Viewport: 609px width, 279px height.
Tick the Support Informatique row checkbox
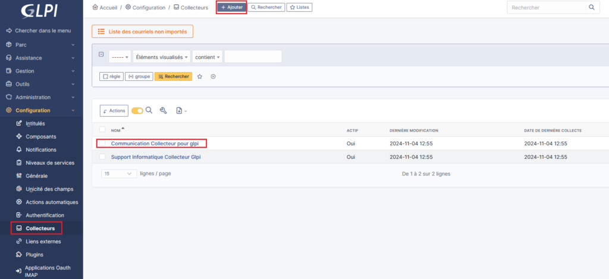click(102, 156)
